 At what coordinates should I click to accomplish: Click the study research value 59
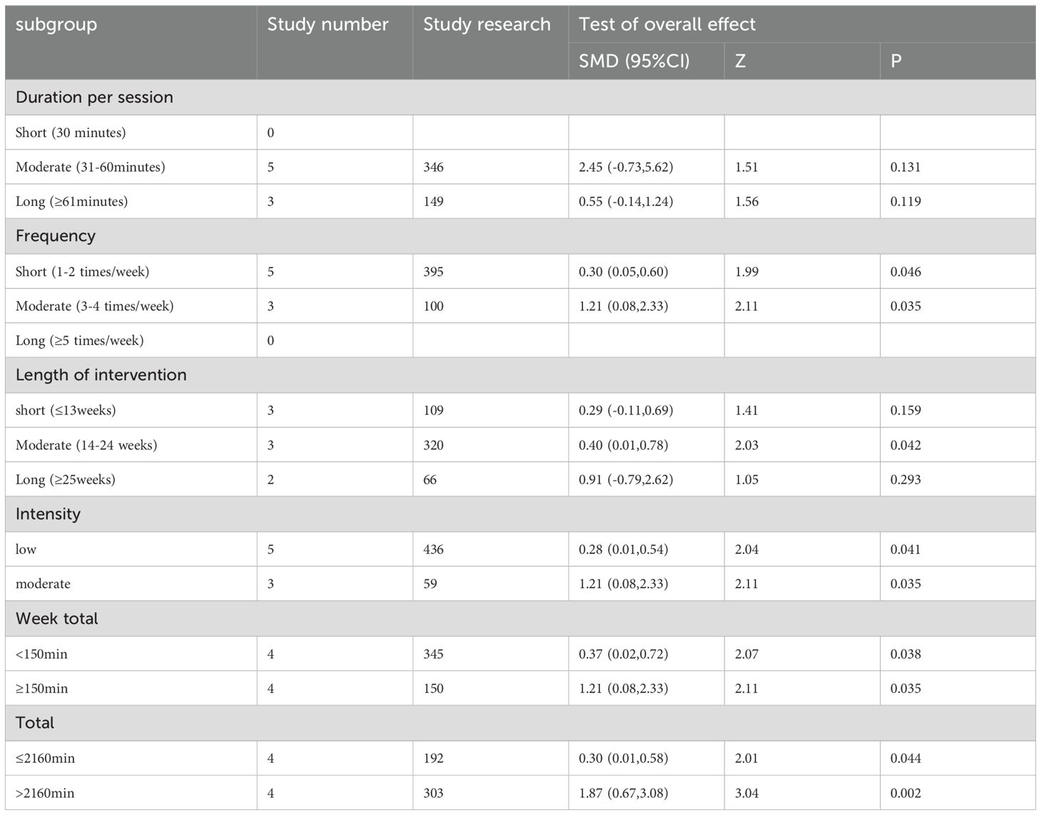tap(430, 584)
